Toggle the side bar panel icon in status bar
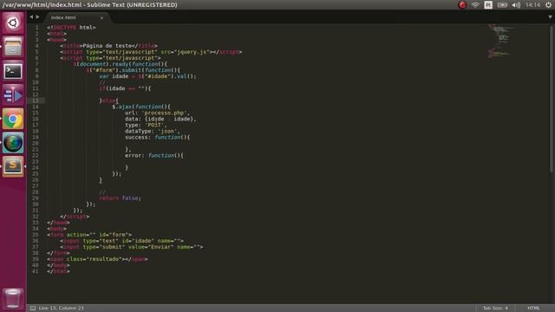This screenshot has width=555, height=312. tap(33, 309)
